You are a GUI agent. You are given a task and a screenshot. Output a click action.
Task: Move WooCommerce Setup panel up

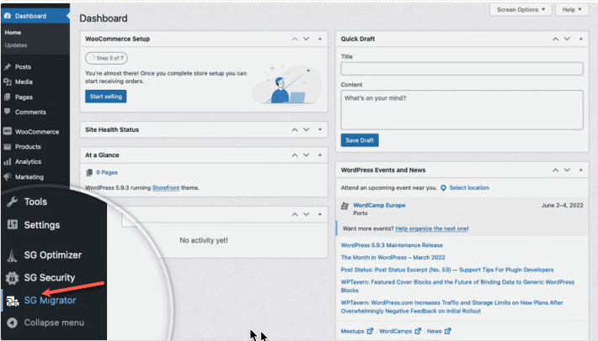[x=295, y=39]
